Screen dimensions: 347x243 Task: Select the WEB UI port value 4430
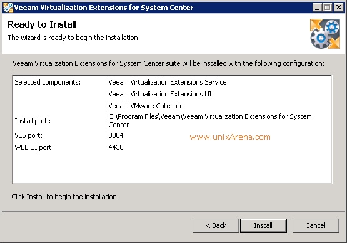[x=116, y=147]
